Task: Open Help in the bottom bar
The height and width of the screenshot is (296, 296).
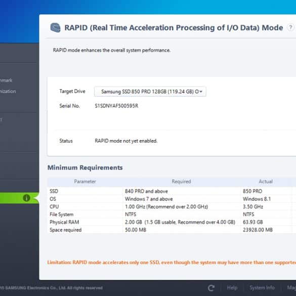Action: pyautogui.click(x=232, y=288)
